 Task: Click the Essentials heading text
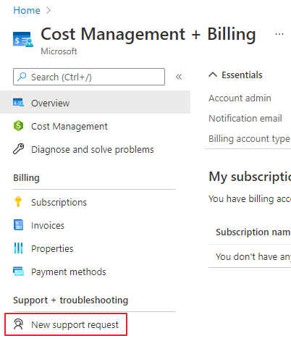tap(242, 75)
